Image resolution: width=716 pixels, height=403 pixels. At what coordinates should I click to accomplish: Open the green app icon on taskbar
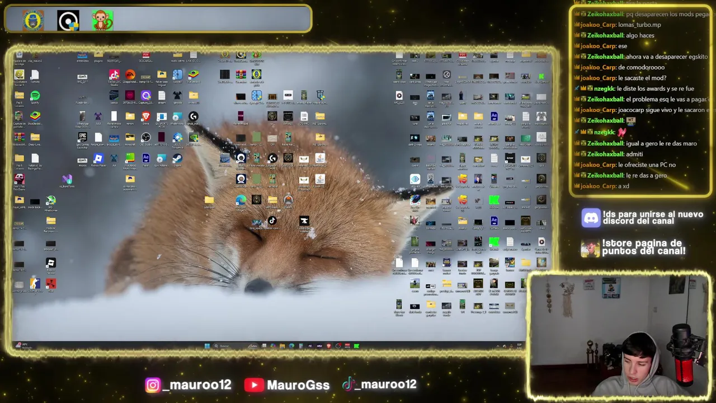[x=356, y=346]
